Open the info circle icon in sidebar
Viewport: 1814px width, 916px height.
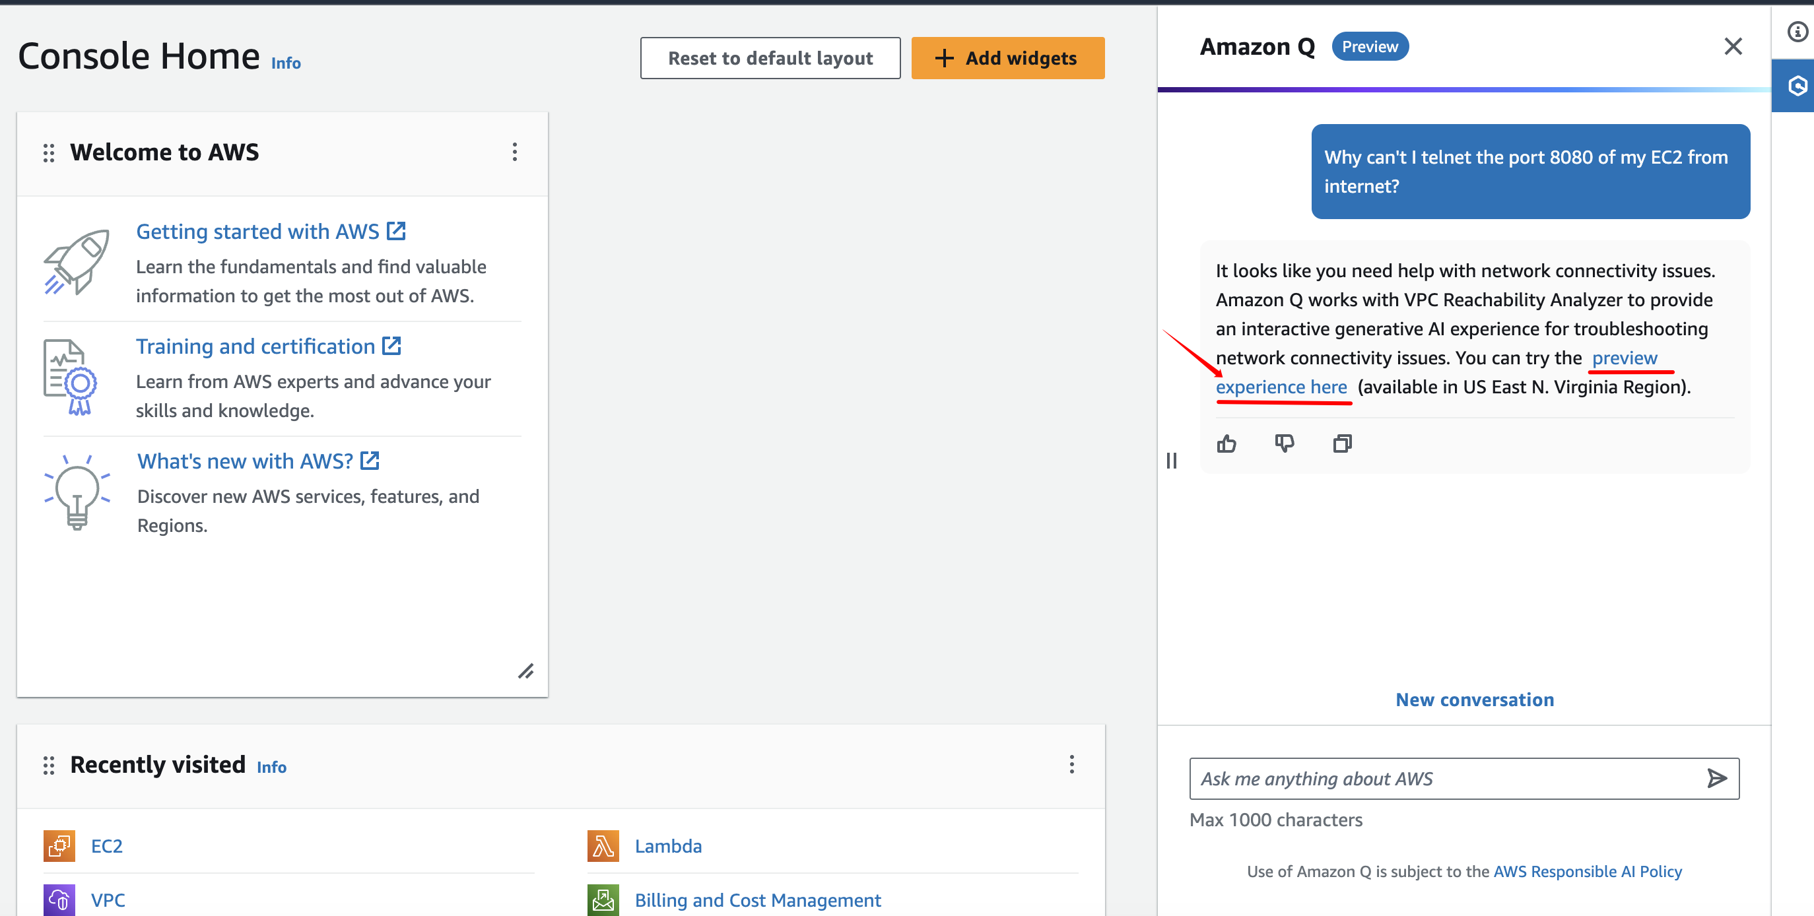1797,32
